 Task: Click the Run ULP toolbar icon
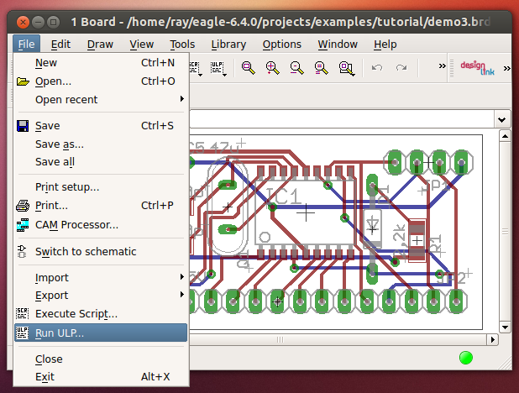pos(218,68)
